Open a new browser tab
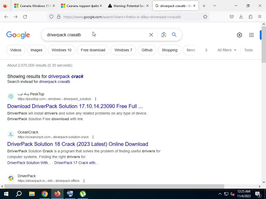Image resolution: width=266 pixels, height=199 pixels. coord(204,6)
